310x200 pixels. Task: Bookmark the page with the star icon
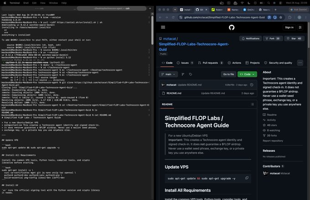(281, 17)
